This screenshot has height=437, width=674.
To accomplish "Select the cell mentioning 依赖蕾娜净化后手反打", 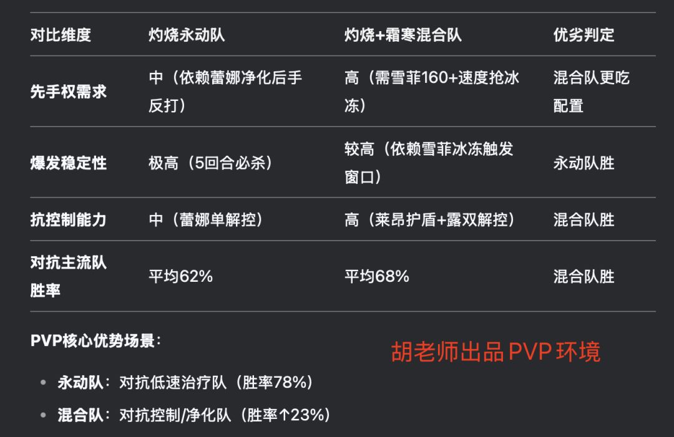I will (x=225, y=92).
